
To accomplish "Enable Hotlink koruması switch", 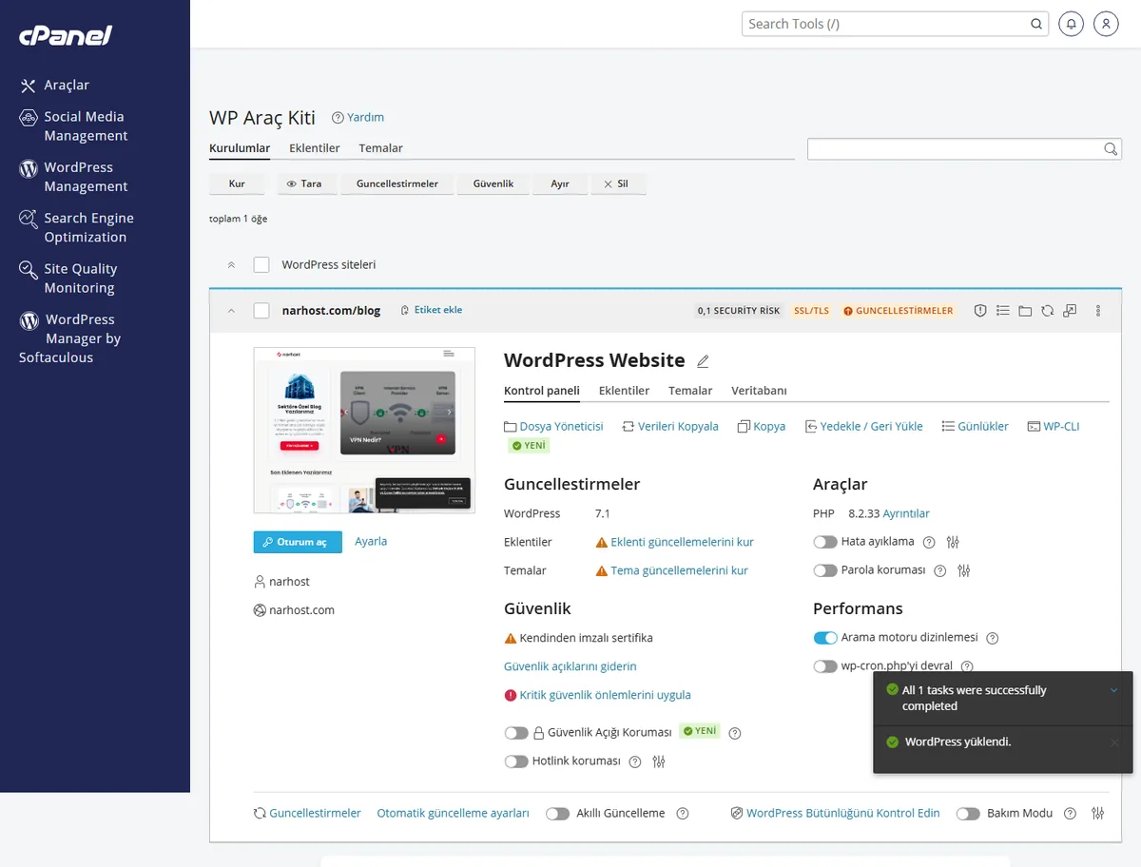I will 516,761.
